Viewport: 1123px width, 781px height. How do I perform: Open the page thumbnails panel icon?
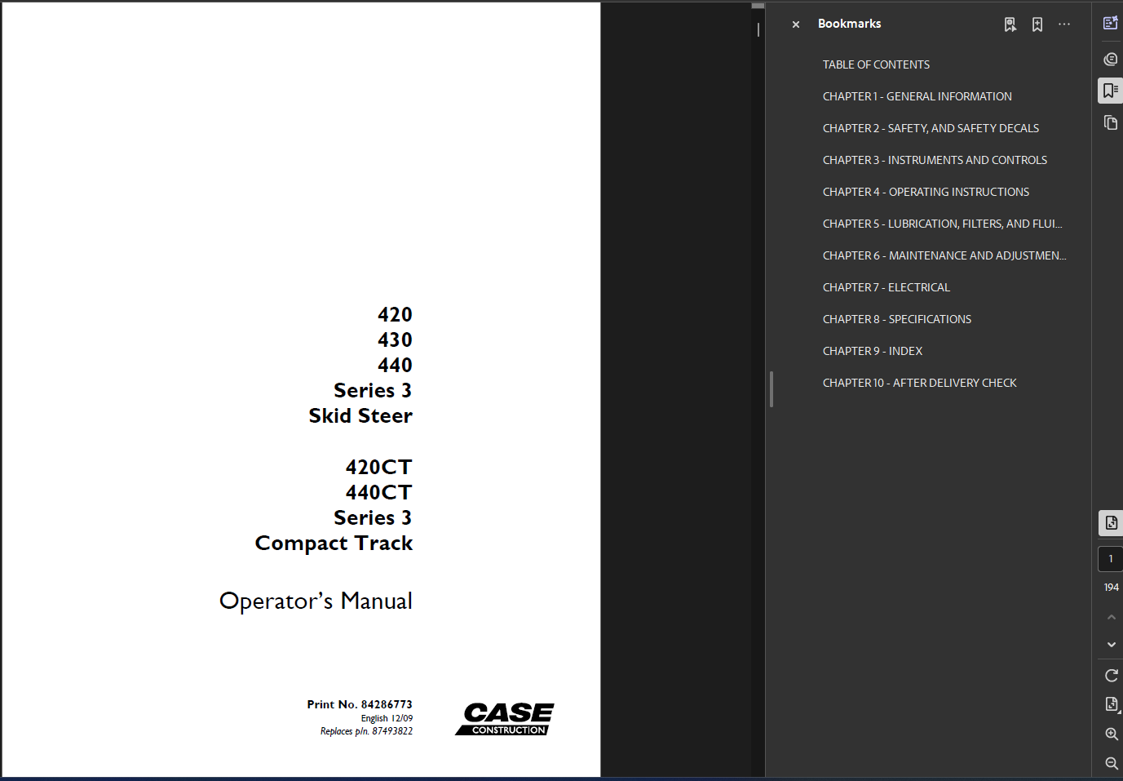click(1111, 122)
